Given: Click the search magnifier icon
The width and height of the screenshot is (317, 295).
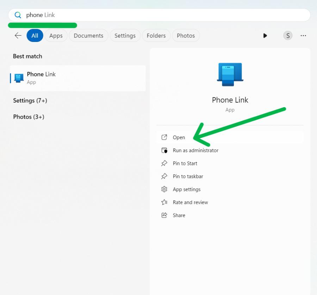Looking at the screenshot, I should [x=18, y=15].
